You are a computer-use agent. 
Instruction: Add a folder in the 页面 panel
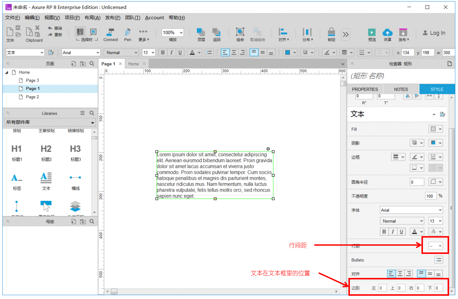click(83, 63)
